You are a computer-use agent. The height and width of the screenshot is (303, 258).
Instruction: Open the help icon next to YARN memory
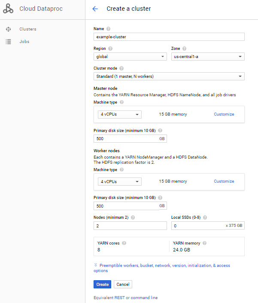coord(204,243)
